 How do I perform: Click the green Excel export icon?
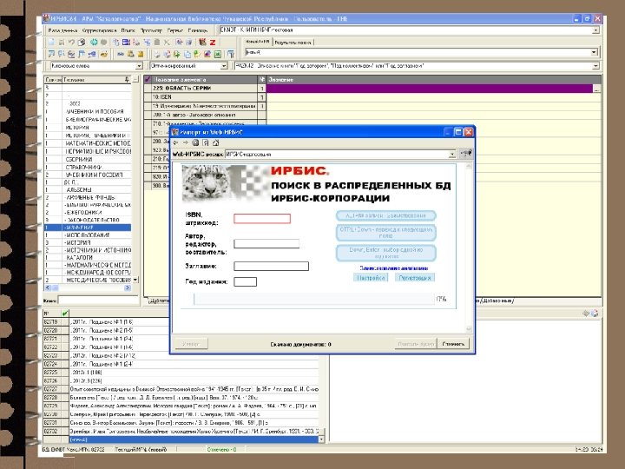pyautogui.click(x=218, y=54)
